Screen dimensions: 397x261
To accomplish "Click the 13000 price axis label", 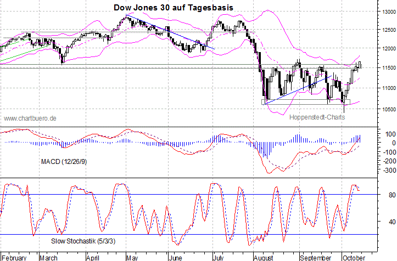I will click(x=389, y=12).
